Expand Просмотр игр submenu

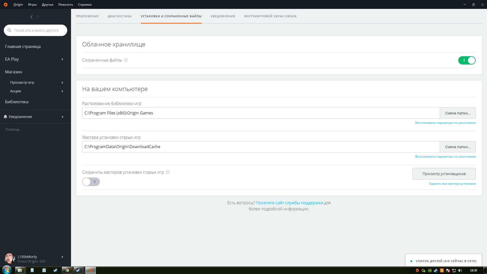pyautogui.click(x=62, y=83)
